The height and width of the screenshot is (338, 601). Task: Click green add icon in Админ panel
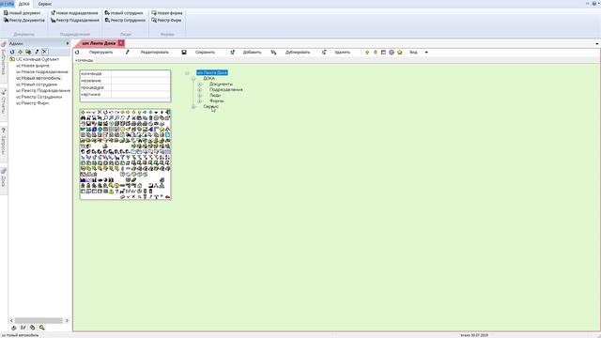[x=21, y=52]
